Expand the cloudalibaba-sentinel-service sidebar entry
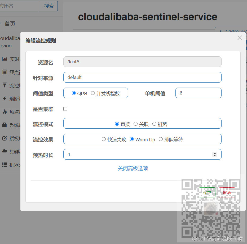Viewport: 247px width, 244px height. (10, 42)
